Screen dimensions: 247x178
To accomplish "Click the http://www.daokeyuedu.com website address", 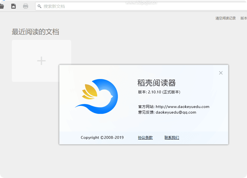I will [182, 107].
